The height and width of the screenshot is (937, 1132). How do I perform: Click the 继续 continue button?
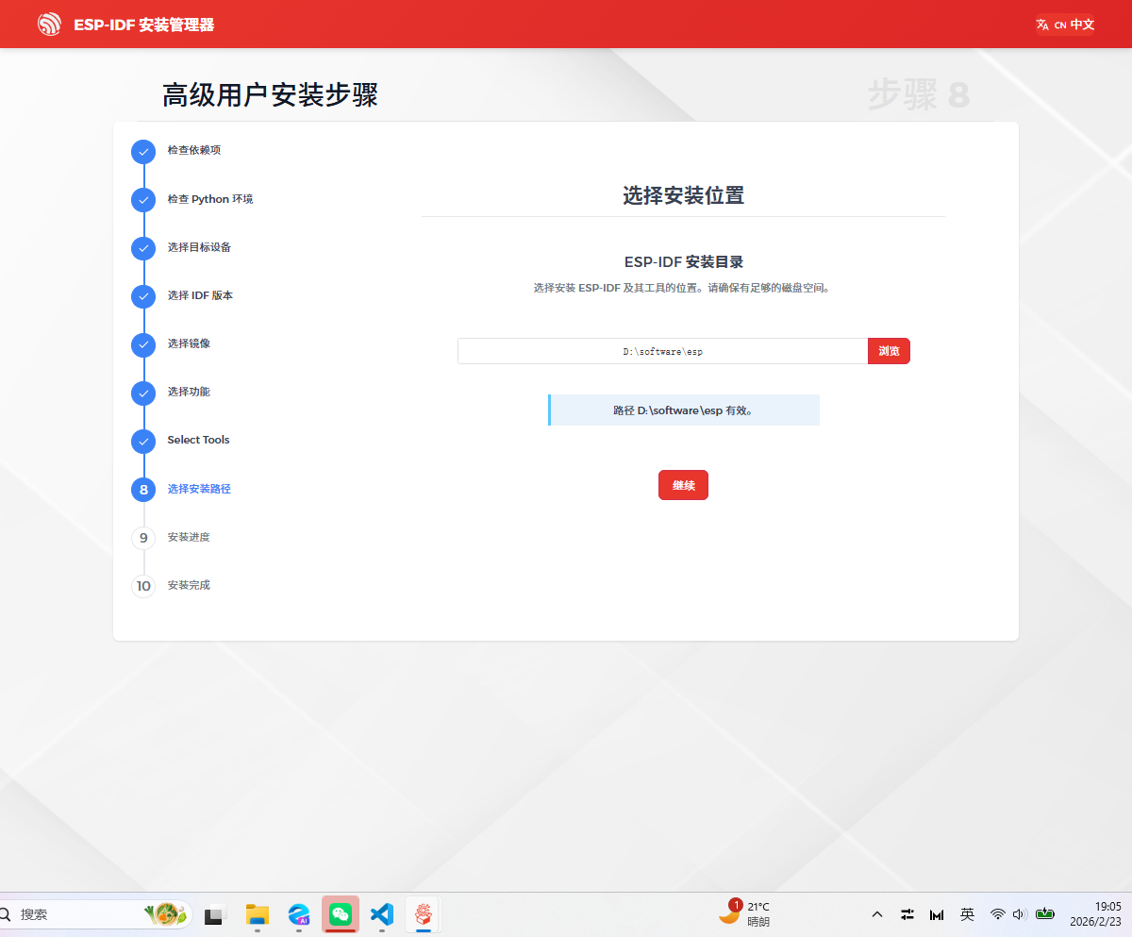tap(683, 485)
